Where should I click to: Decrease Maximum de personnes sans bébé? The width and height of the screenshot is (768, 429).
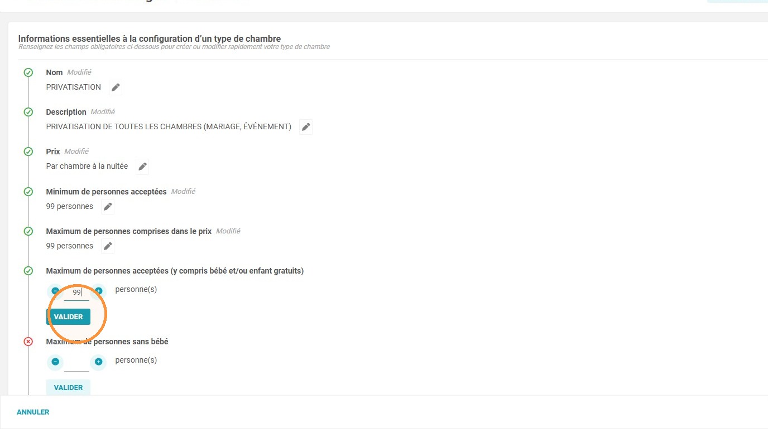[55, 362]
